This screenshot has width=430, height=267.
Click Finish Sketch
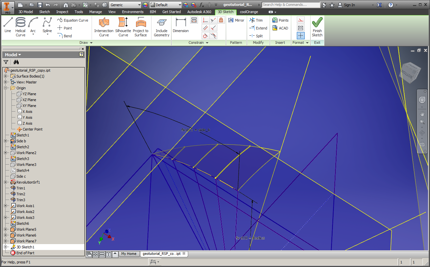point(317,27)
